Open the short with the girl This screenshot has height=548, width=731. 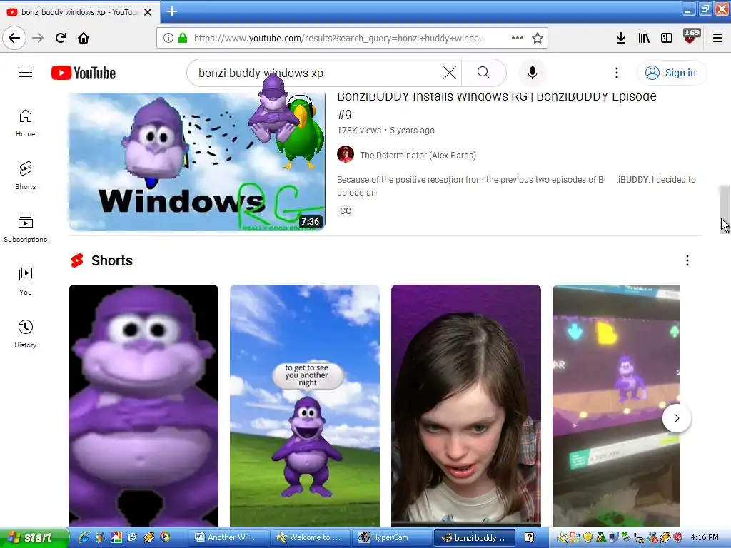tap(465, 405)
